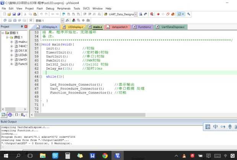Image resolution: width=237 pixels, height=160 pixels.
Task: Collapse the 目标 1 project tree node
Action: [x=3, y=33]
